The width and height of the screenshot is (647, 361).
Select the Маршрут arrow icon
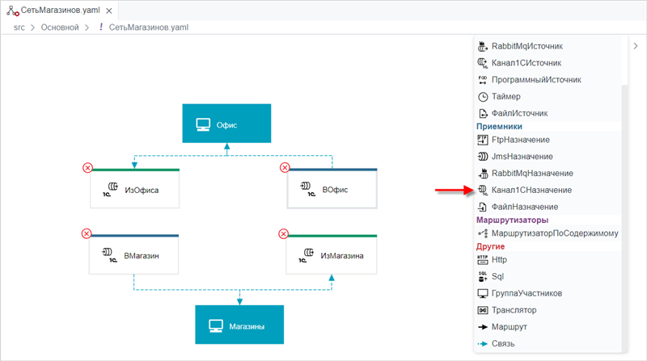(482, 327)
